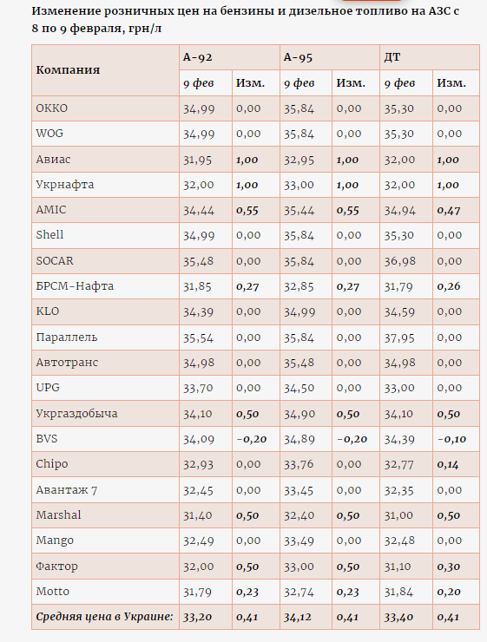Select the А-95 column header
This screenshot has width=487, height=642.
(298, 57)
